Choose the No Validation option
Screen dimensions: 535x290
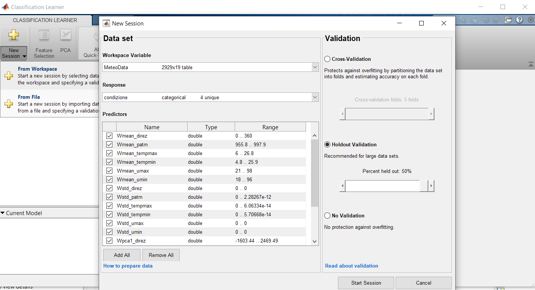click(327, 216)
